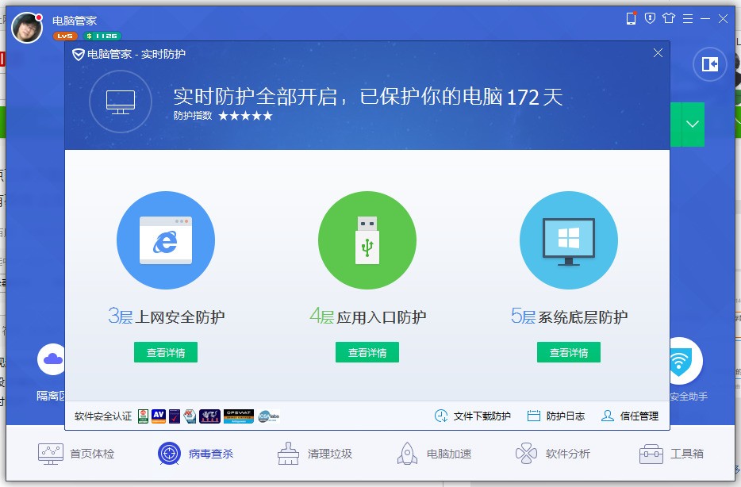Switch to 首页体检 tab

(x=76, y=454)
